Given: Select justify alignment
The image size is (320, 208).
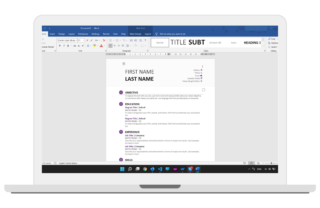Looking at the screenshot, I should click(x=123, y=46).
